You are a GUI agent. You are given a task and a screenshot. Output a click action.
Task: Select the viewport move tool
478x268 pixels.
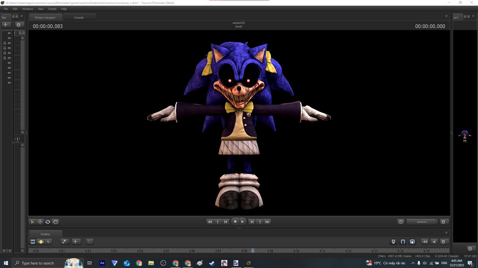click(40, 222)
